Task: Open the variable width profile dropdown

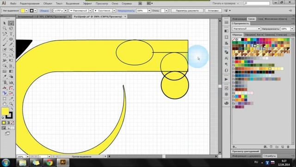Action: point(90,11)
